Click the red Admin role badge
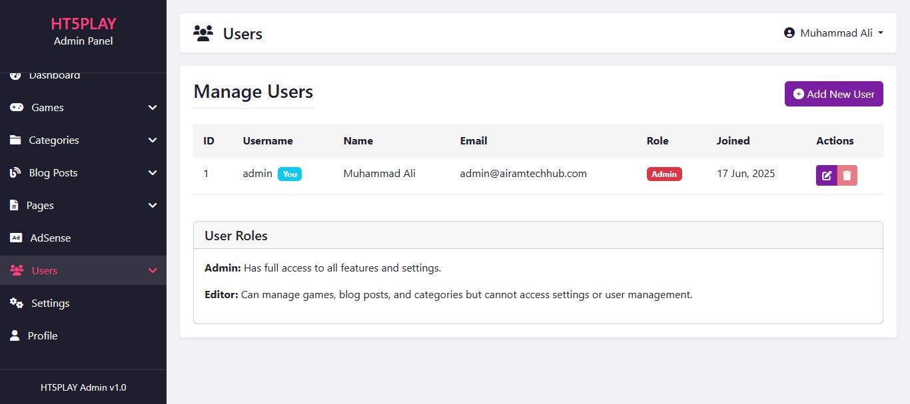 [x=664, y=174]
